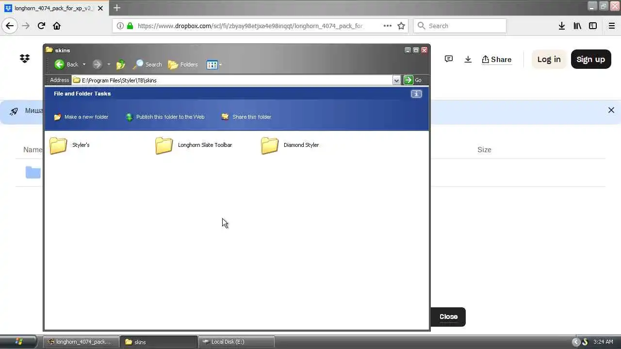
Task: Open the browser Downloads panel
Action: pos(562,26)
